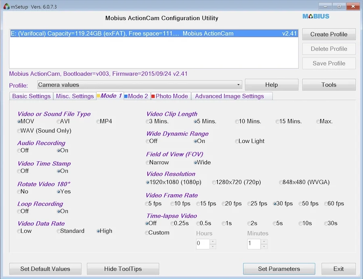Set Video Time Stamp to Off
This screenshot has height=279, width=363.
(23, 171)
